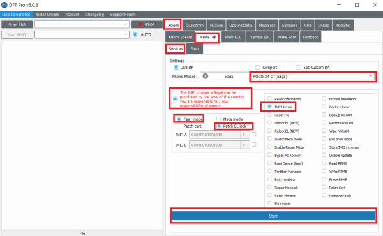The width and height of the screenshot is (383, 236).
Task: Switch to Vivo brand tab
Action: 308,25
